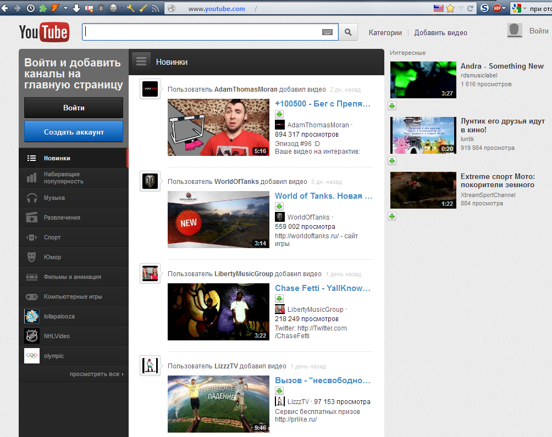552x437 pixels.
Task: Go back with the browser back arrow
Action: [x=4, y=8]
